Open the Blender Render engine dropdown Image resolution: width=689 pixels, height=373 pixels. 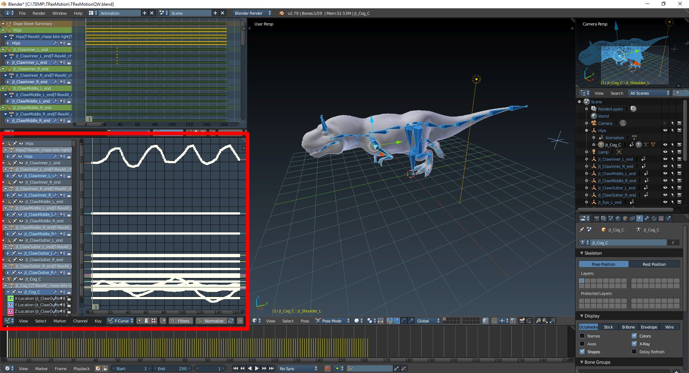click(252, 13)
